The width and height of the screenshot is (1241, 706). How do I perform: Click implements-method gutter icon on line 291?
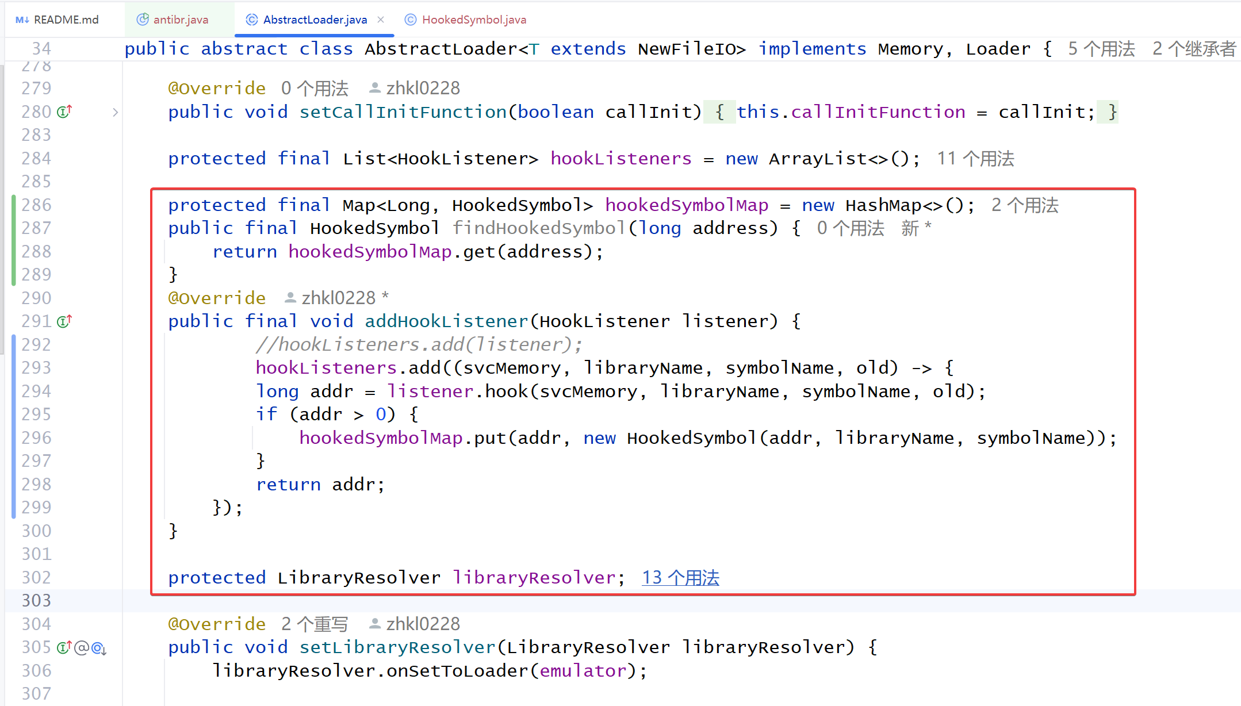click(x=64, y=321)
